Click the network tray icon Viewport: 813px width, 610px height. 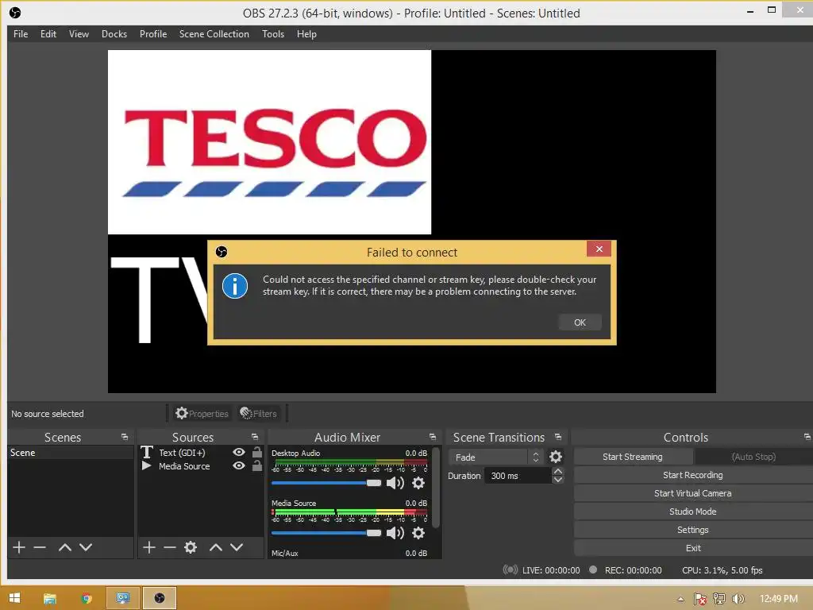(719, 599)
